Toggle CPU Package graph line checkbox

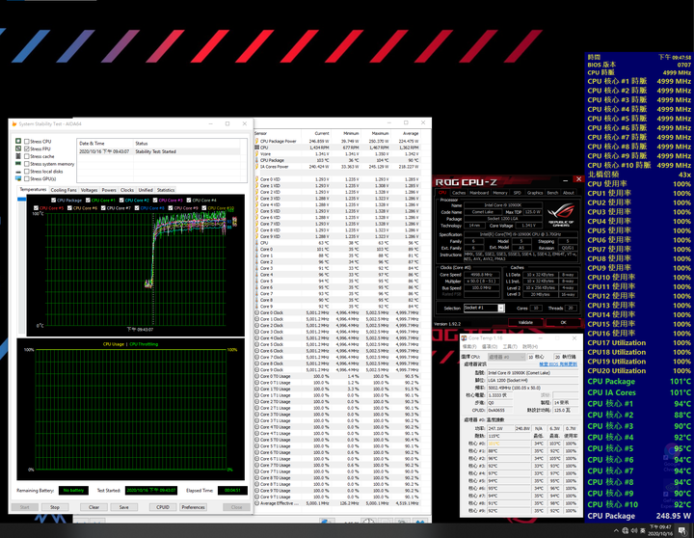coord(53,201)
